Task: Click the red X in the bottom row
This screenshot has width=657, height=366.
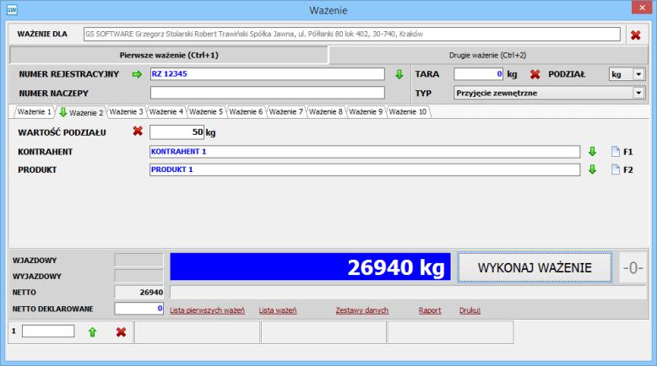Action: (x=121, y=332)
